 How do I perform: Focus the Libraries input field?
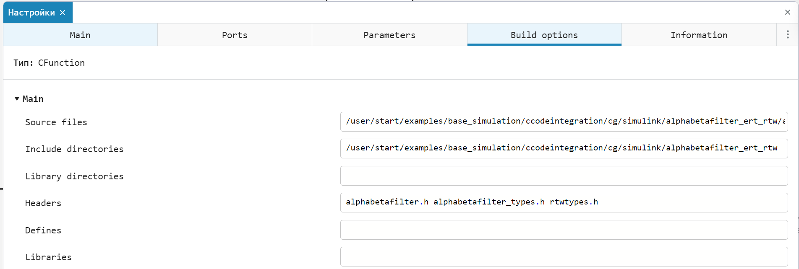pyautogui.click(x=564, y=256)
